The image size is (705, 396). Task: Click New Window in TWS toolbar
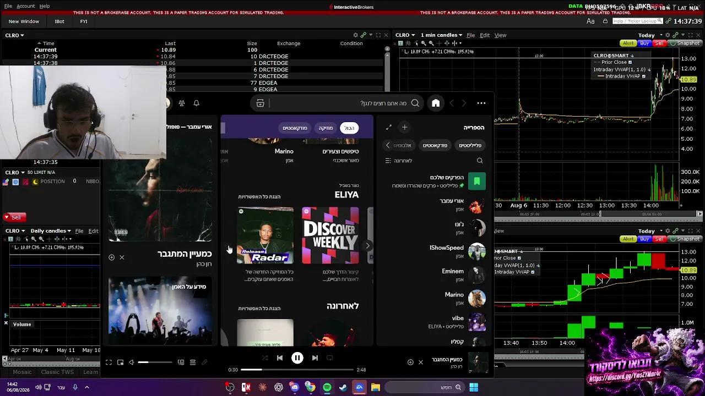tap(24, 21)
